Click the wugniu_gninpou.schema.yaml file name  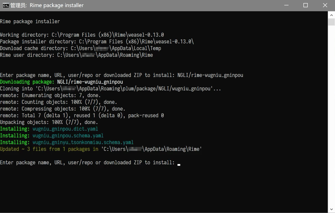68,136
